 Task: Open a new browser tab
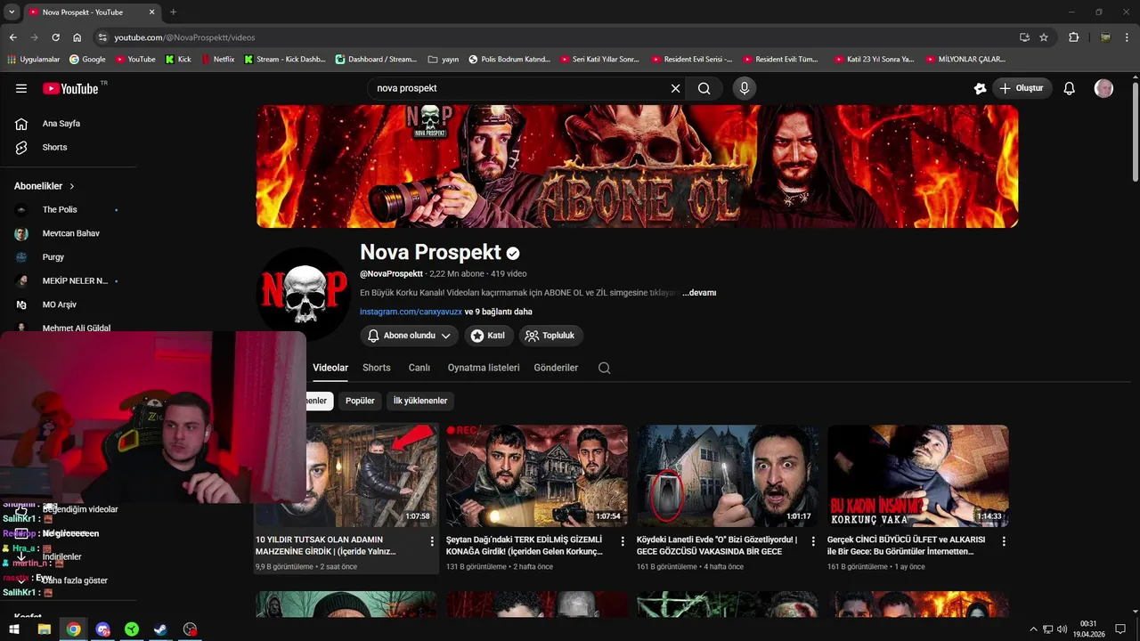(173, 12)
